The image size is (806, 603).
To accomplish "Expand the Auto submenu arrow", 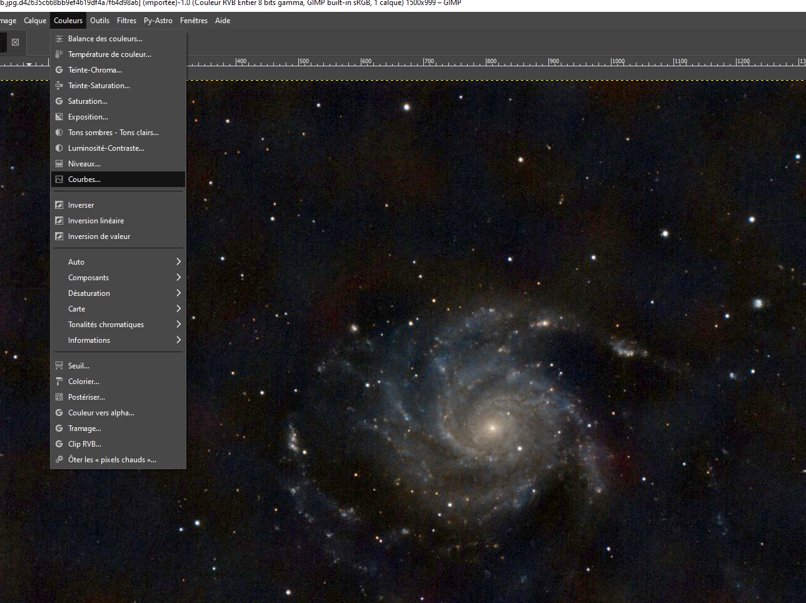I will [x=178, y=262].
